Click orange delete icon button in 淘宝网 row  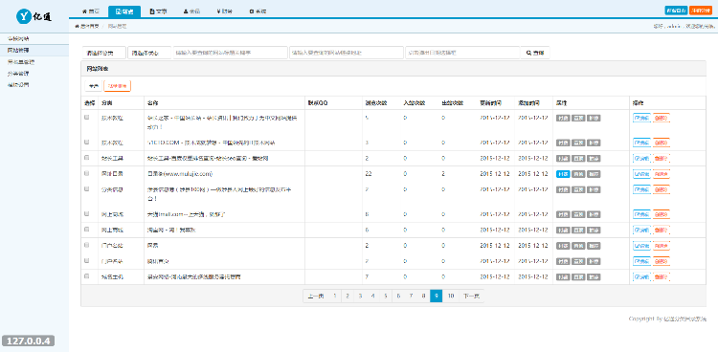(x=662, y=230)
